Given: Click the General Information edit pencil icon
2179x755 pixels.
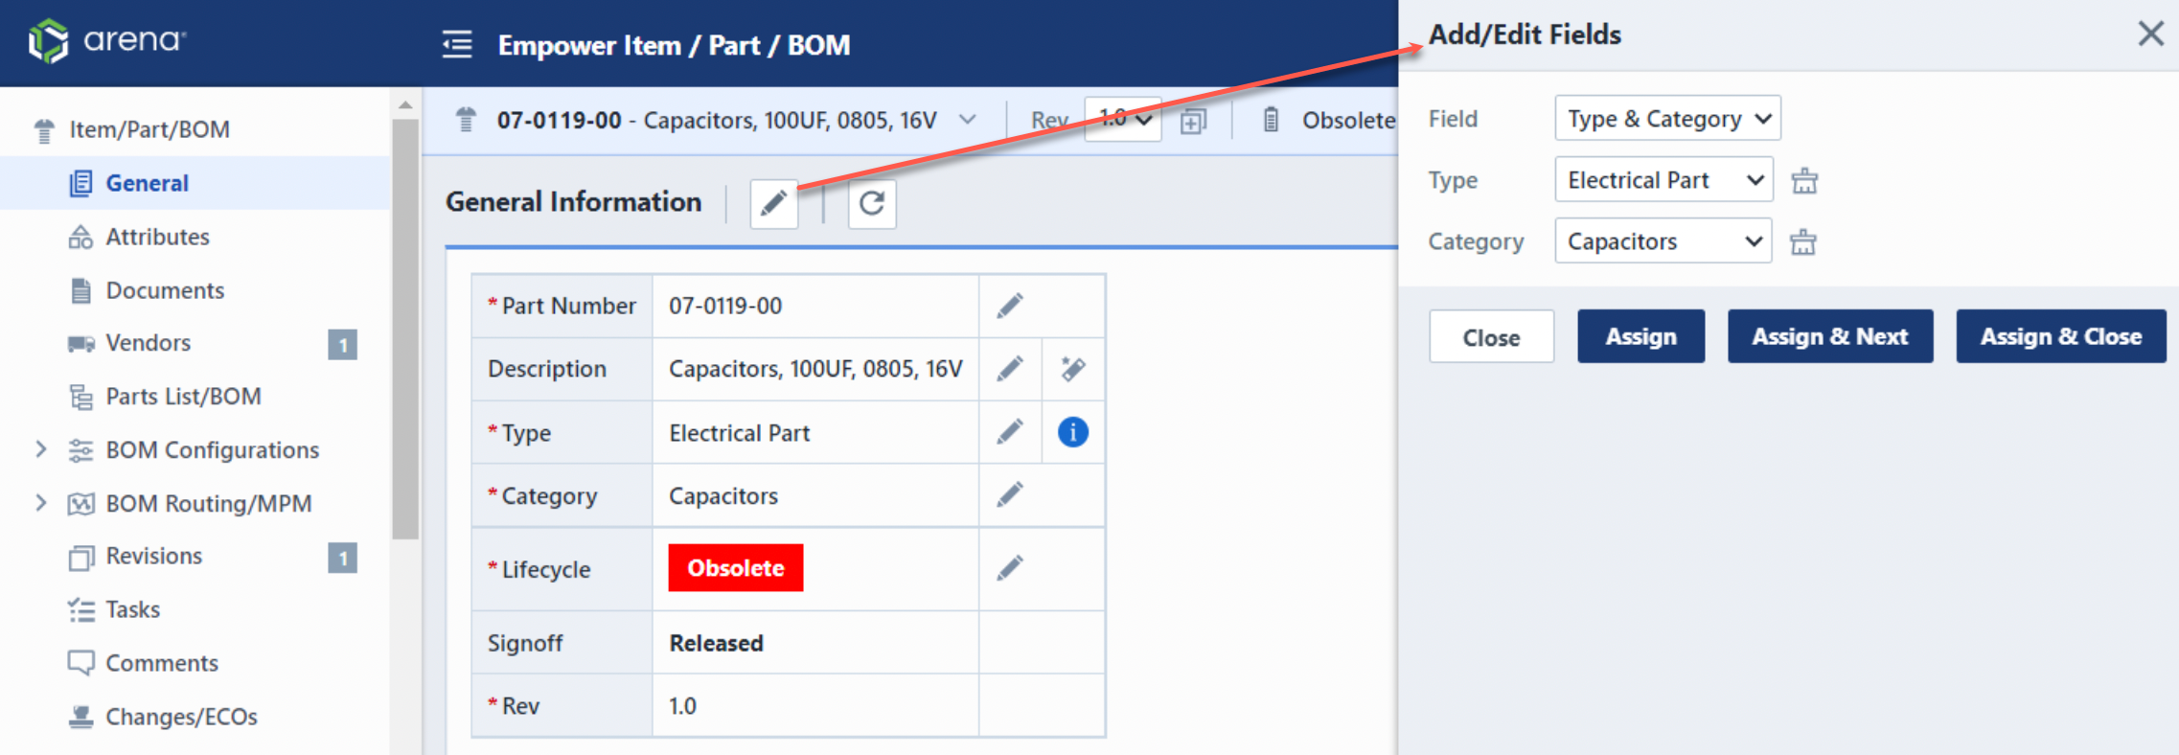Looking at the screenshot, I should click(773, 203).
